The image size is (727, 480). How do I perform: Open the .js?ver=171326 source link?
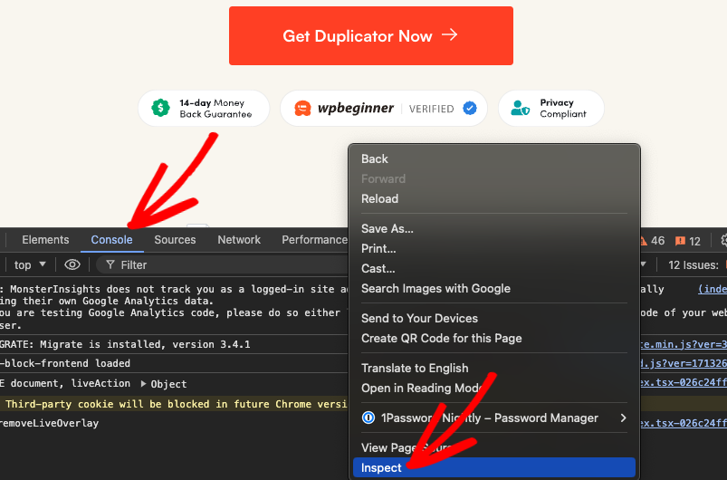click(684, 363)
